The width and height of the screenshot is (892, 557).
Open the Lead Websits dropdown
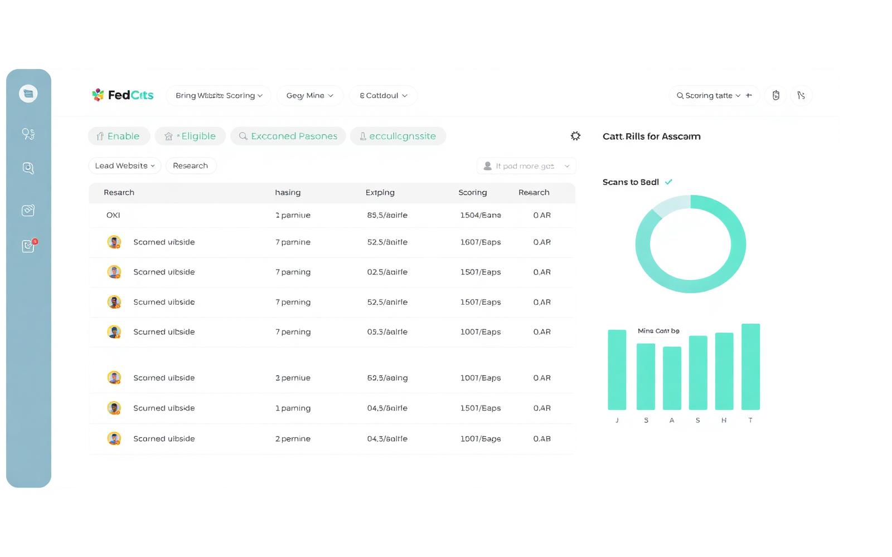(125, 165)
